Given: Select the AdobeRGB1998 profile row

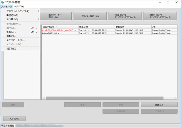Looking at the screenshot, I should (110, 33).
